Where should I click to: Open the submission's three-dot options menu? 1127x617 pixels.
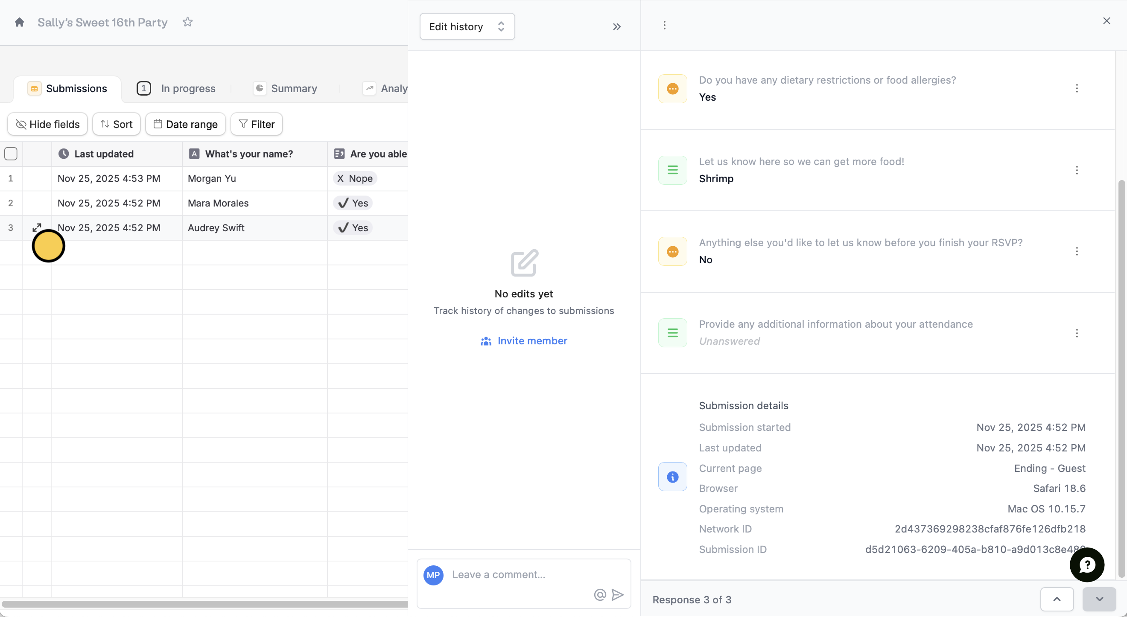tap(664, 25)
